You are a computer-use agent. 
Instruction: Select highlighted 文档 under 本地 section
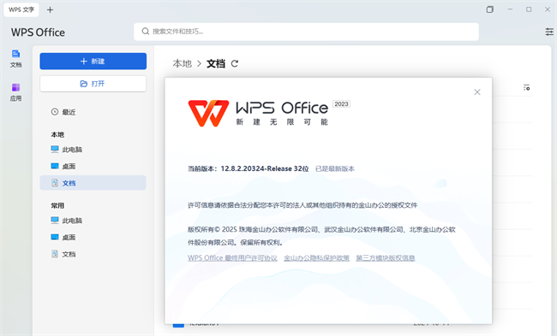tap(93, 183)
